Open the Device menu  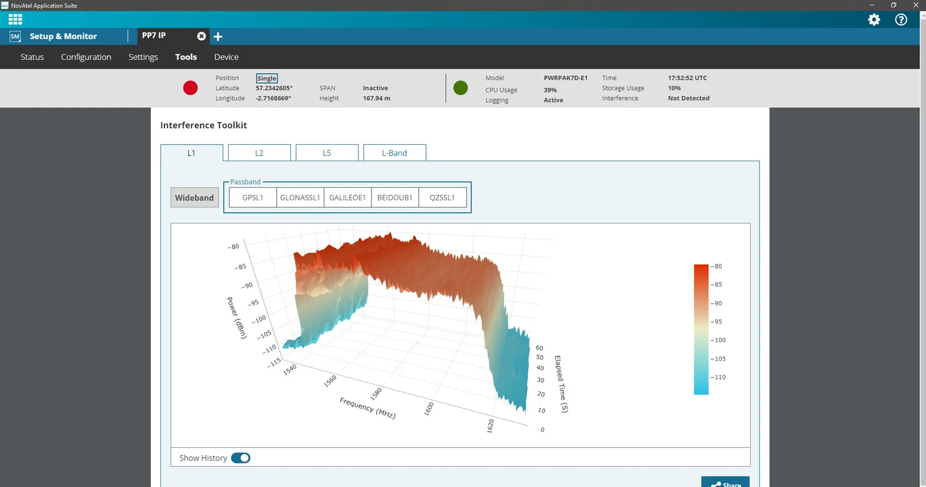[226, 57]
